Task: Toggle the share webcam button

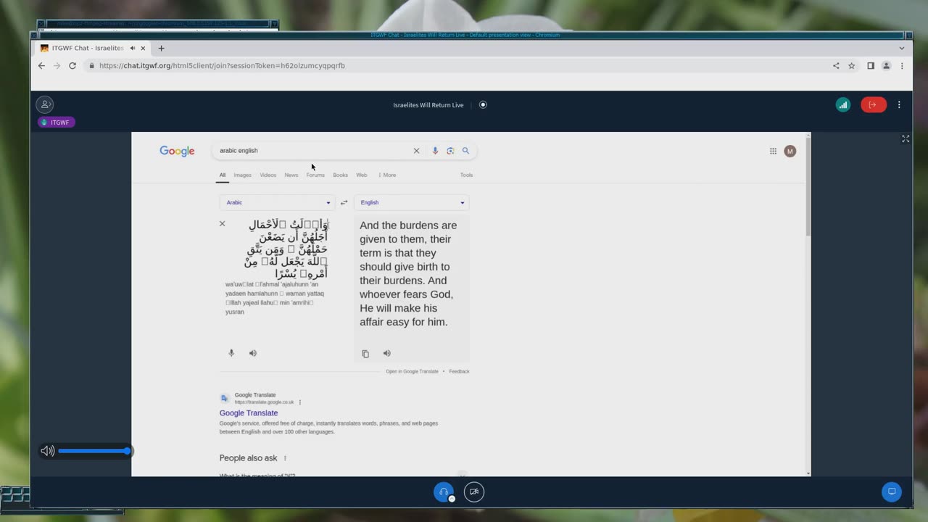Action: [x=474, y=492]
